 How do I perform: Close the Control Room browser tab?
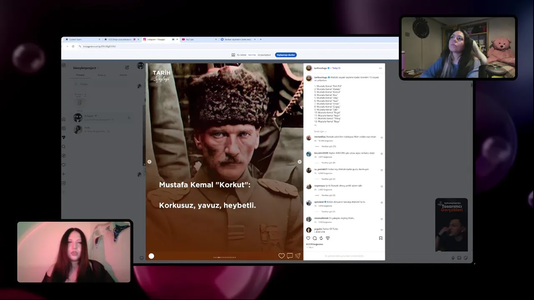[x=100, y=40]
